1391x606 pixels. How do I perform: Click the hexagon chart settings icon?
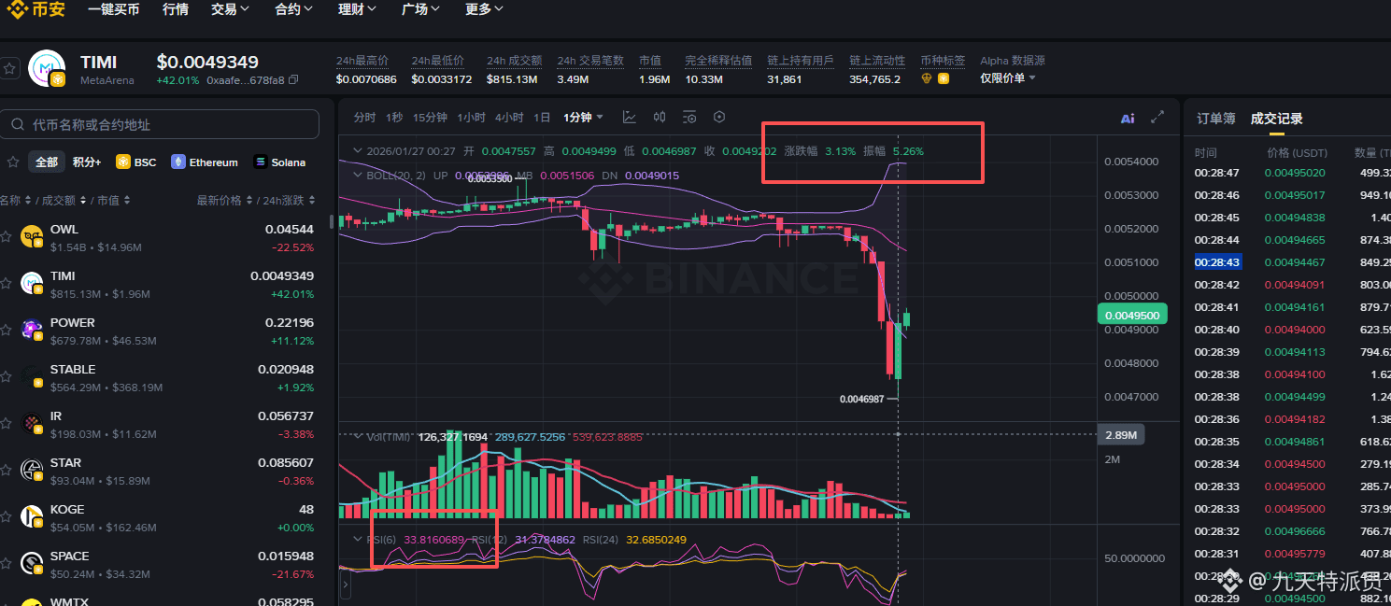[719, 117]
